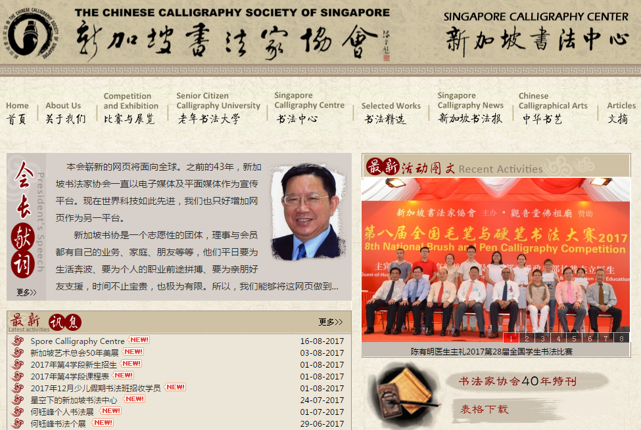The height and width of the screenshot is (430, 641).
Task: Open the Articles menu item
Action: pos(621,112)
